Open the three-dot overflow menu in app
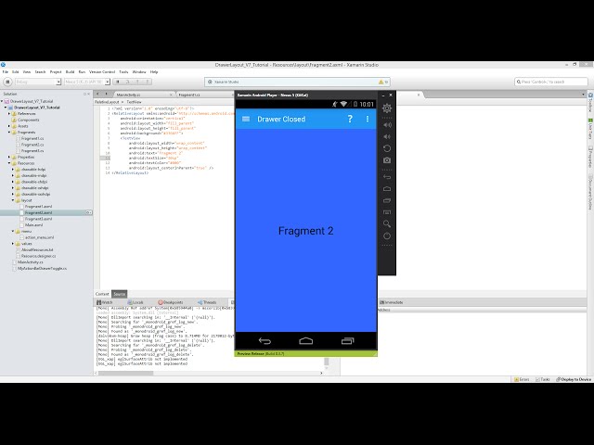Screen dimensions: 594x445 point(368,119)
